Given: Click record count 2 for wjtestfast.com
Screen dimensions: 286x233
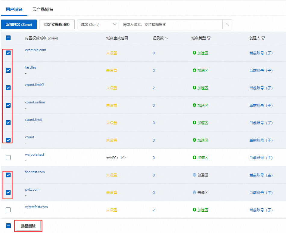Looking at the screenshot, I should [x=154, y=210].
